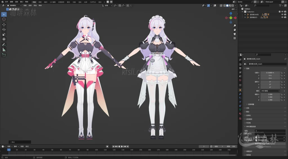Expand 香奈美160改 in outliner
Image resolution: width=288 pixels, height=159 pixels.
[x=245, y=15]
